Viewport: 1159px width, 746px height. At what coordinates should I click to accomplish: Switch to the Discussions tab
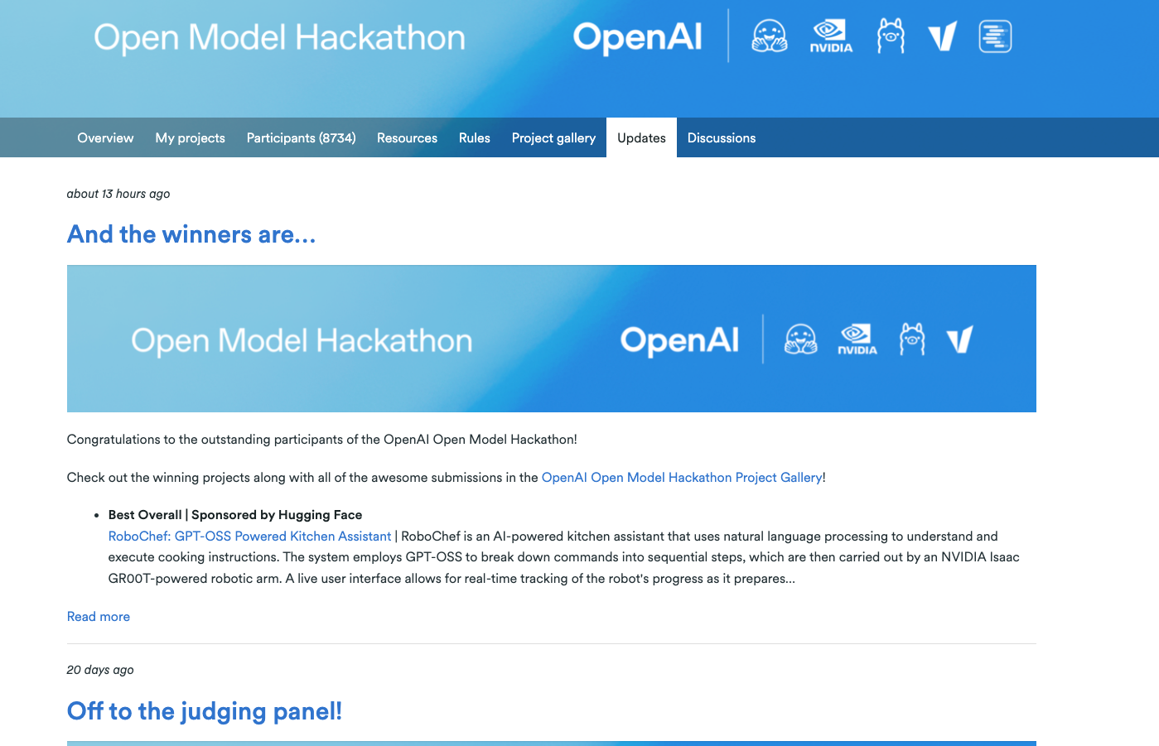pyautogui.click(x=721, y=138)
